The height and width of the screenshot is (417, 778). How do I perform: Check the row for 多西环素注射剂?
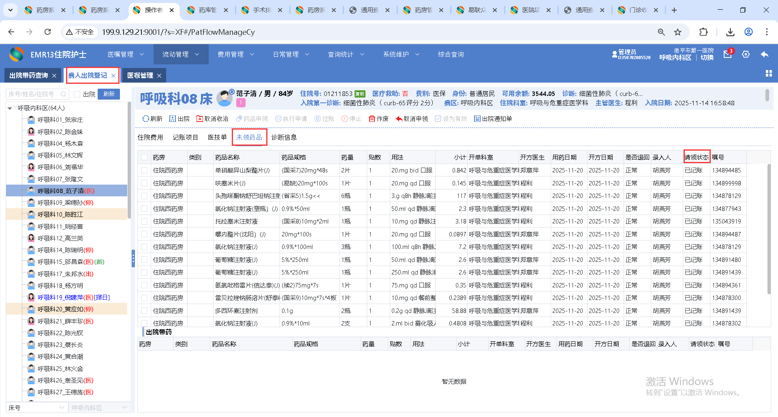pyautogui.click(x=144, y=311)
